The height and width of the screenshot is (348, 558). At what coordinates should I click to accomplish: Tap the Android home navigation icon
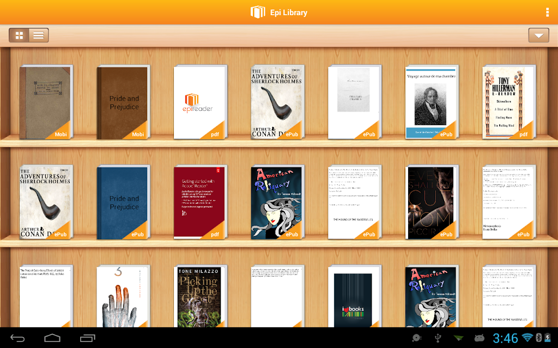point(52,338)
